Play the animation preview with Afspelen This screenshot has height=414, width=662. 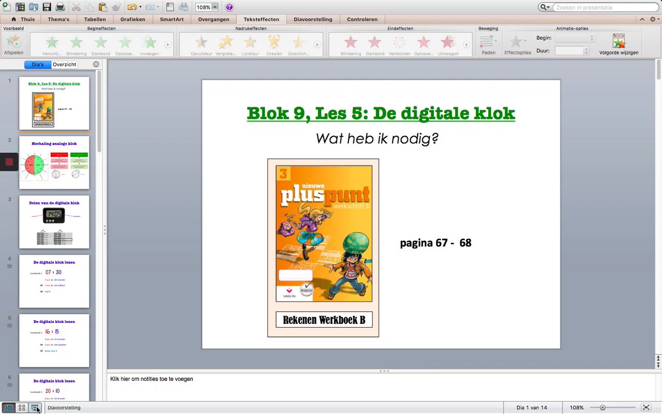tap(13, 45)
